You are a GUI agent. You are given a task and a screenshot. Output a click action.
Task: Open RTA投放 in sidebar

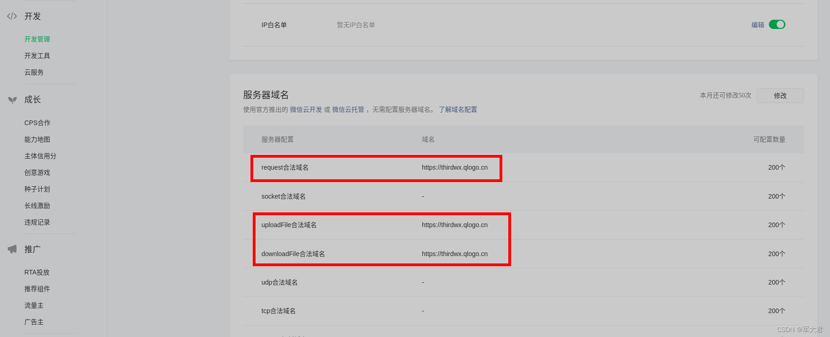point(37,272)
